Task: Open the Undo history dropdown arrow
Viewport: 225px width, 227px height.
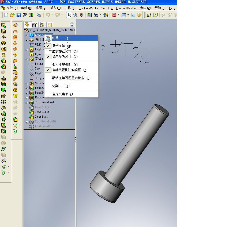Action: point(52,15)
